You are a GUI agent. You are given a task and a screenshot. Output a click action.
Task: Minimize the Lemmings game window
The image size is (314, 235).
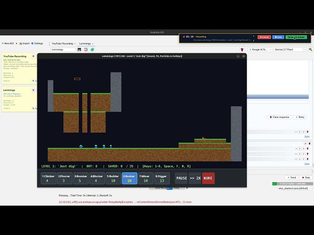tap(238, 56)
